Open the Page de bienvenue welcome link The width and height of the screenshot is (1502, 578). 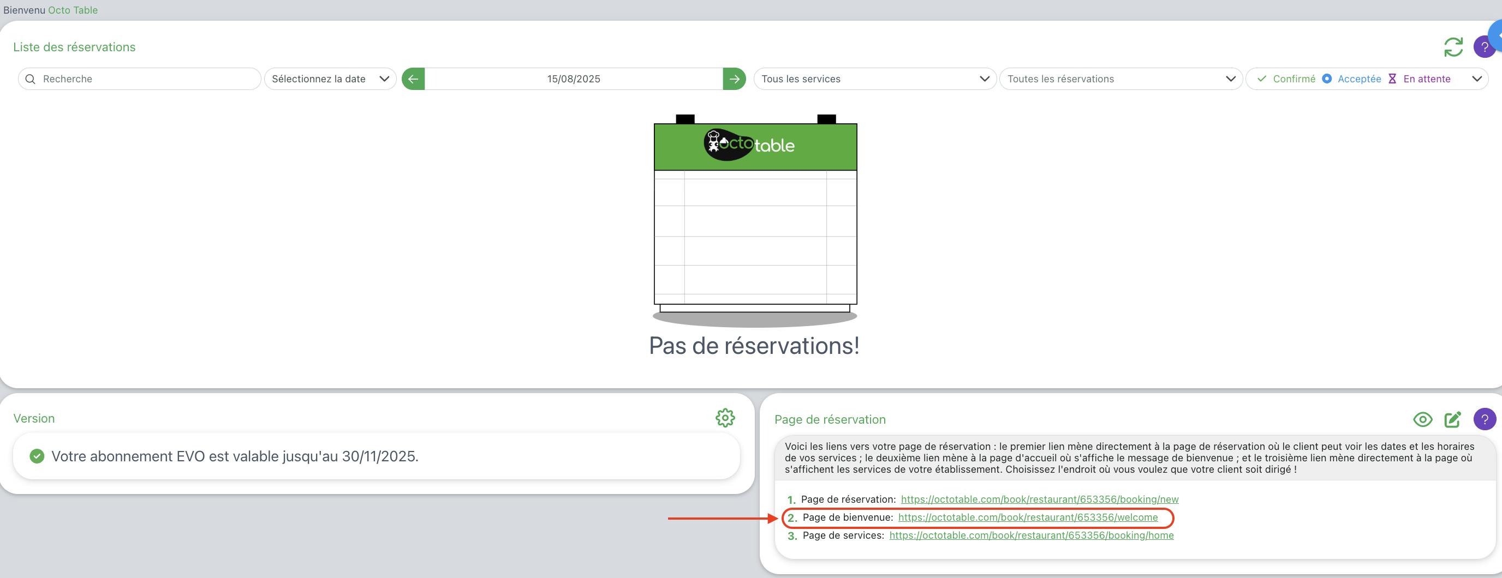[1028, 517]
